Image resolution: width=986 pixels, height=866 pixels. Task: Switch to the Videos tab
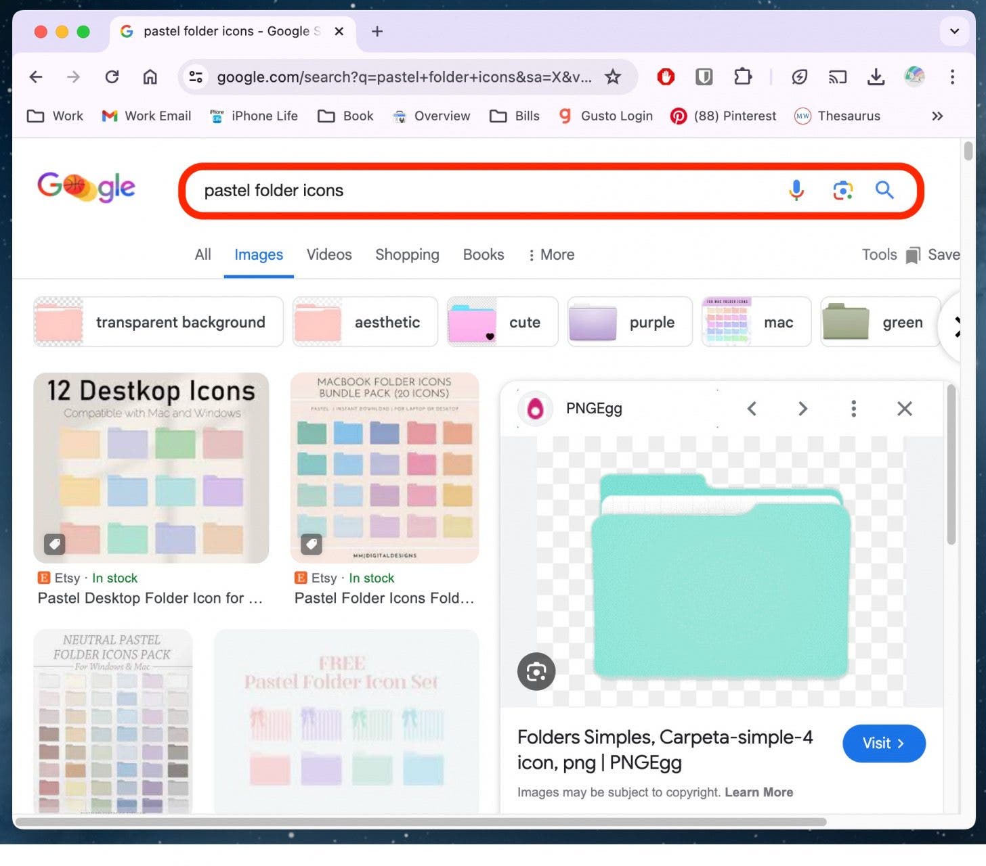pos(329,255)
